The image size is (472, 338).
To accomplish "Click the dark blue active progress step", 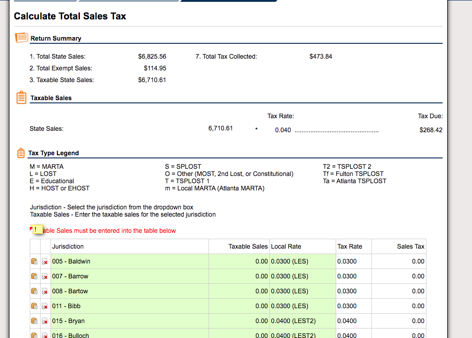I will click(x=228, y=1).
